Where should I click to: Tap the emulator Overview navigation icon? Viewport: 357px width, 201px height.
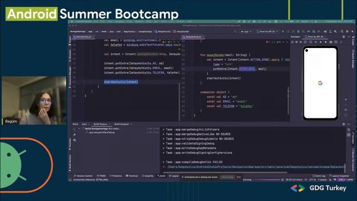(326, 42)
